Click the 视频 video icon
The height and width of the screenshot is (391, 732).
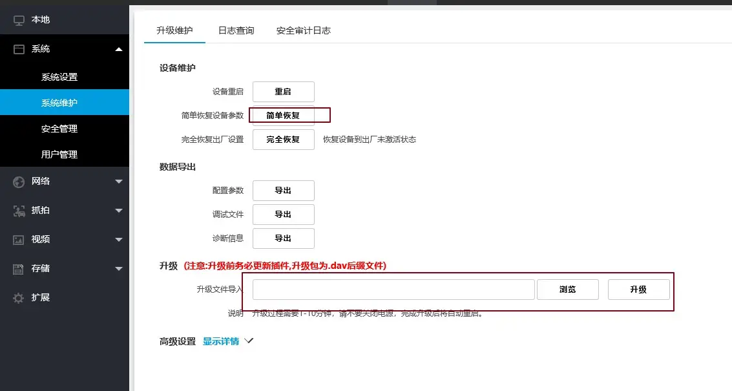(x=19, y=239)
